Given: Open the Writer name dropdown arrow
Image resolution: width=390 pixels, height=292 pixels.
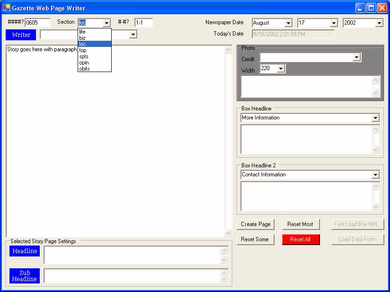Looking at the screenshot, I should pyautogui.click(x=133, y=35).
